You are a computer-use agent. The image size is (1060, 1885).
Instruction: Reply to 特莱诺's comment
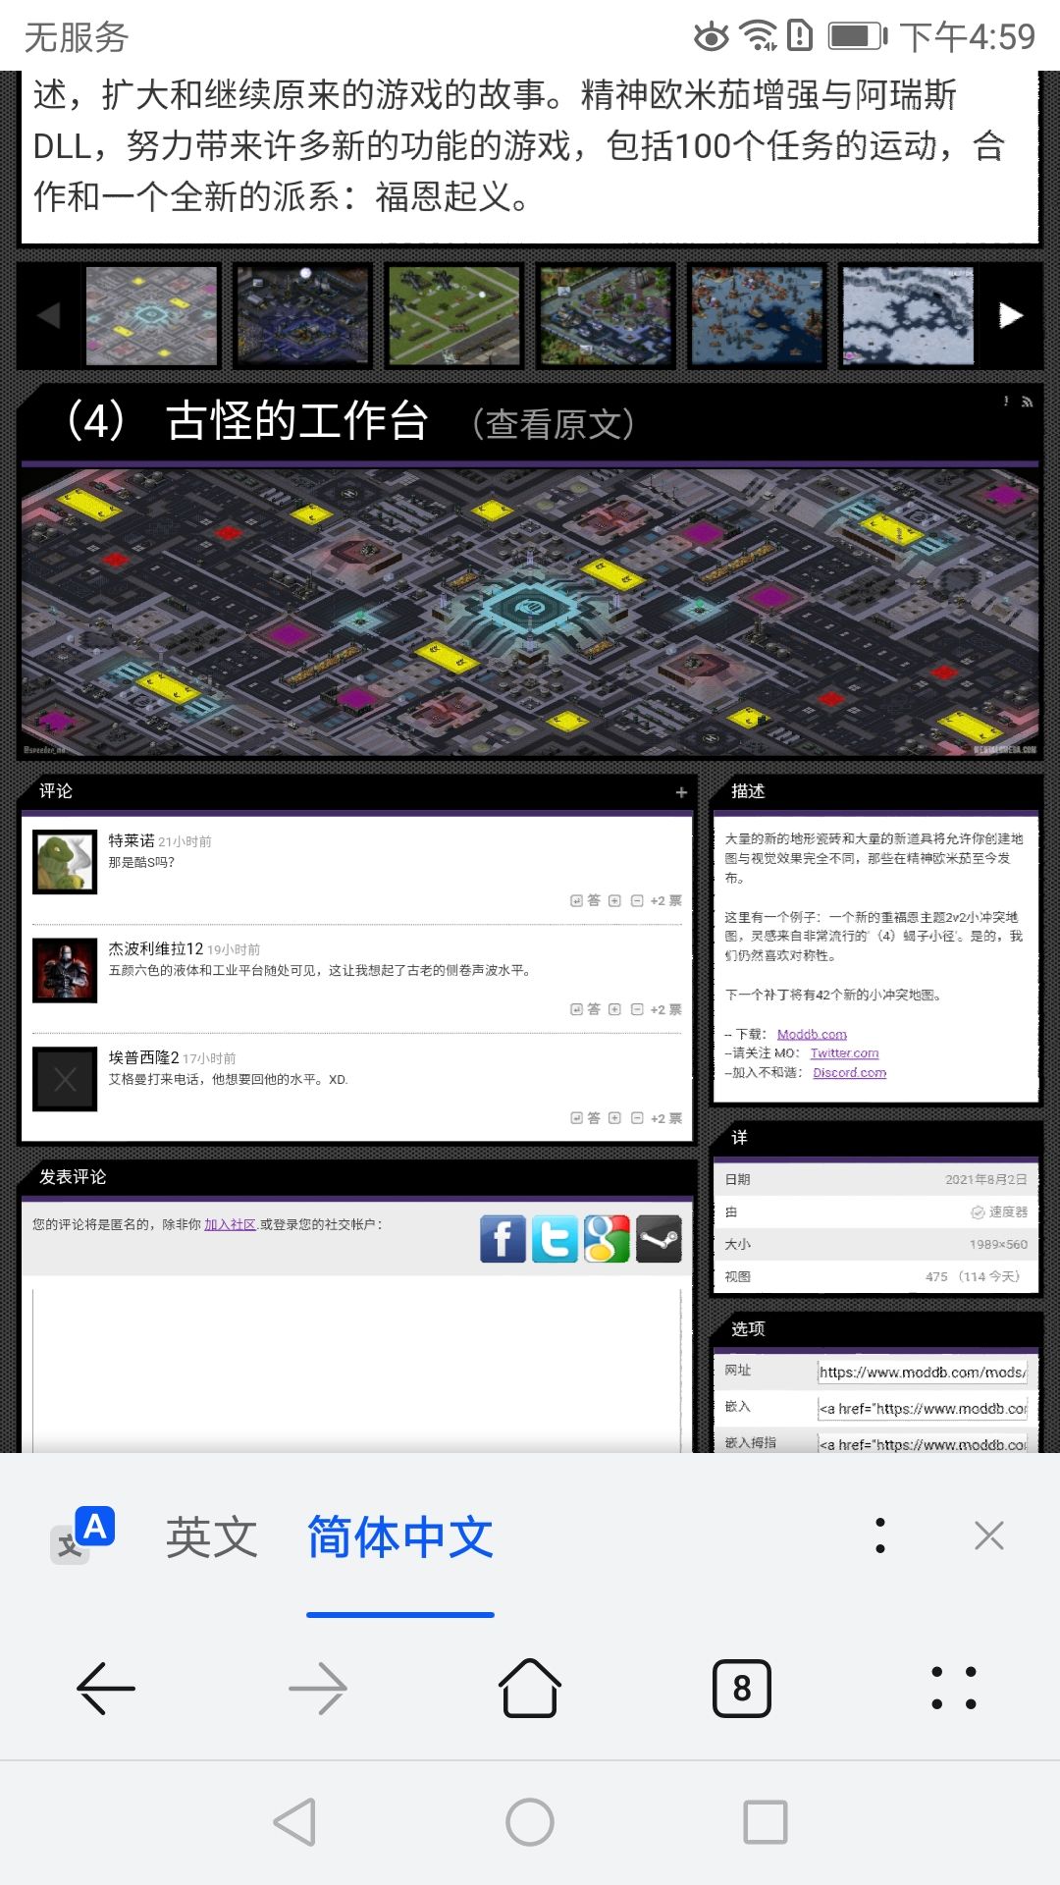click(585, 900)
